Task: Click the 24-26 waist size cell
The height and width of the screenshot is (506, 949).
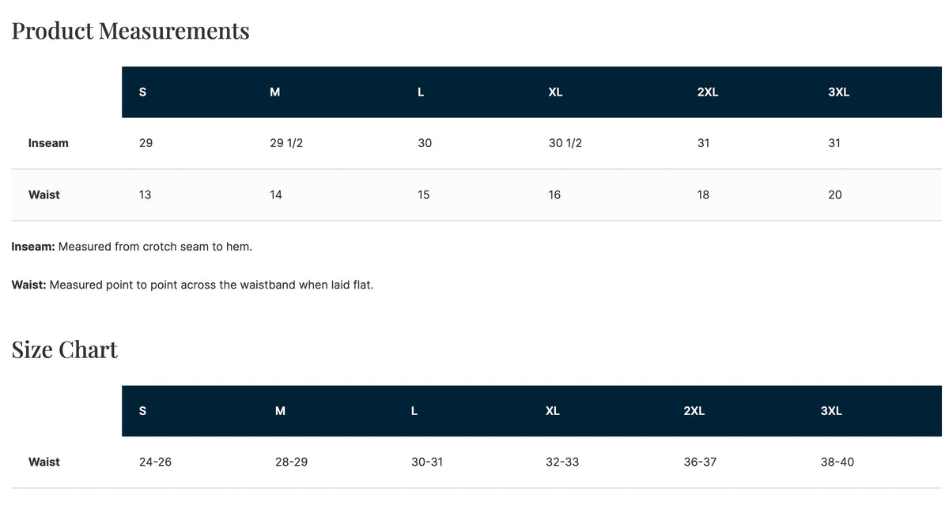Action: 155,462
